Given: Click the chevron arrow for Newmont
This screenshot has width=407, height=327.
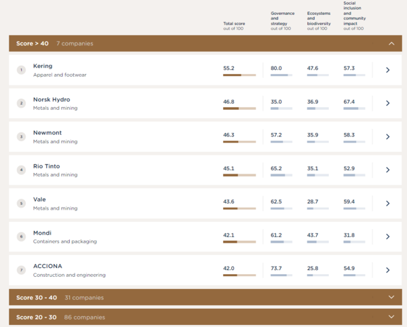Looking at the screenshot, I should (387, 136).
